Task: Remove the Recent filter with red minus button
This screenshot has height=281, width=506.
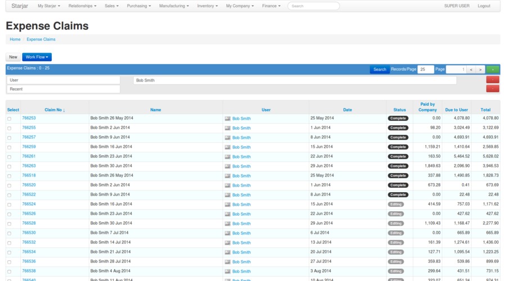Action: click(x=493, y=89)
